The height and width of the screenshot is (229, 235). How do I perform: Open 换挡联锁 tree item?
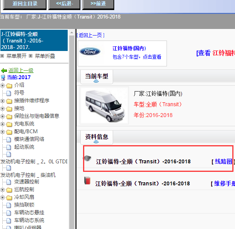click(24, 205)
